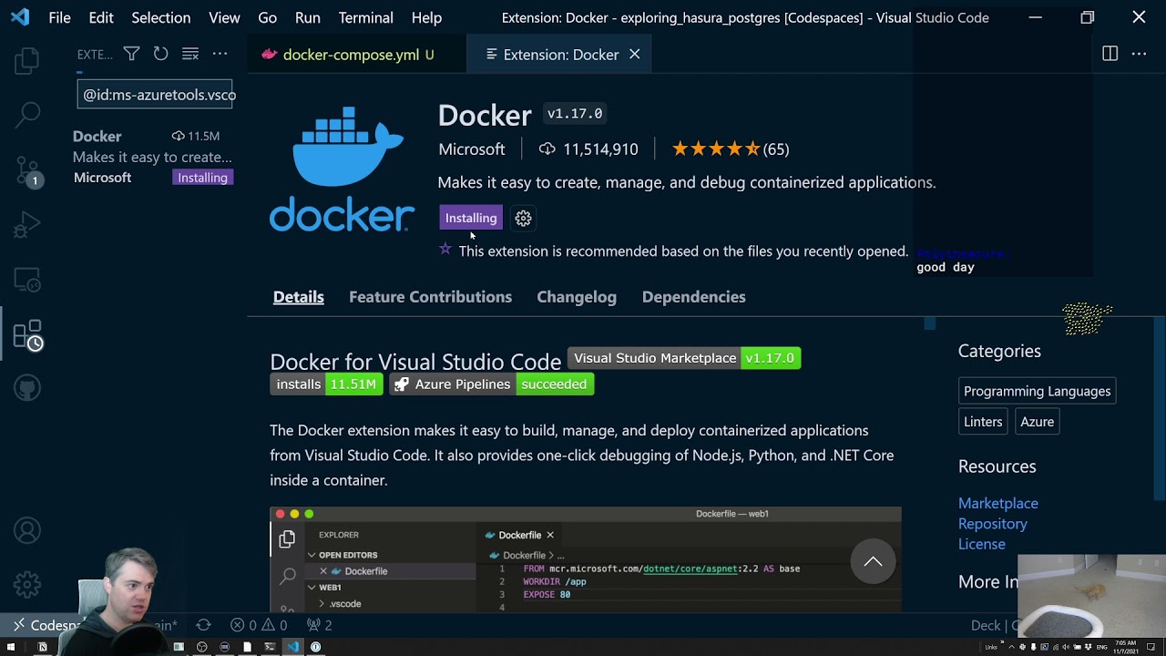Viewport: 1166px width, 656px height.
Task: Click the sidebar Installing badge for Docker
Action: [202, 178]
